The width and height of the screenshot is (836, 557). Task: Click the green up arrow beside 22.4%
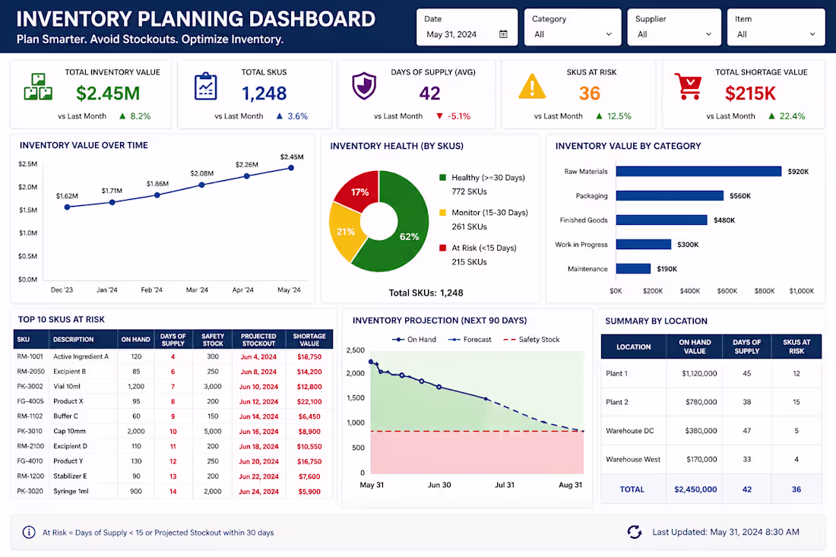coord(771,116)
